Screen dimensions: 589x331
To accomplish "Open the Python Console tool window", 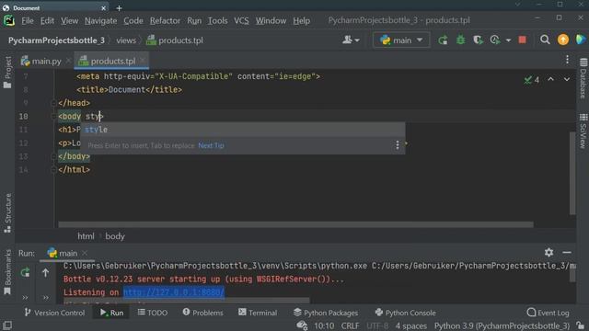I will pos(405,313).
